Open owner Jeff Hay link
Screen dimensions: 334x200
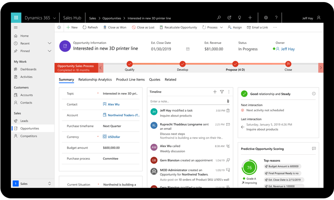[x=288, y=49]
